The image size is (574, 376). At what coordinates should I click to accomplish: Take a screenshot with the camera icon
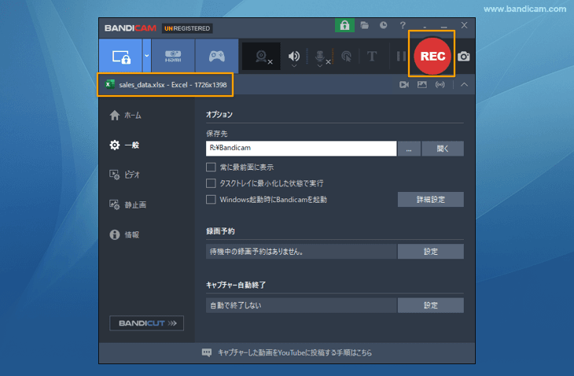click(x=464, y=57)
